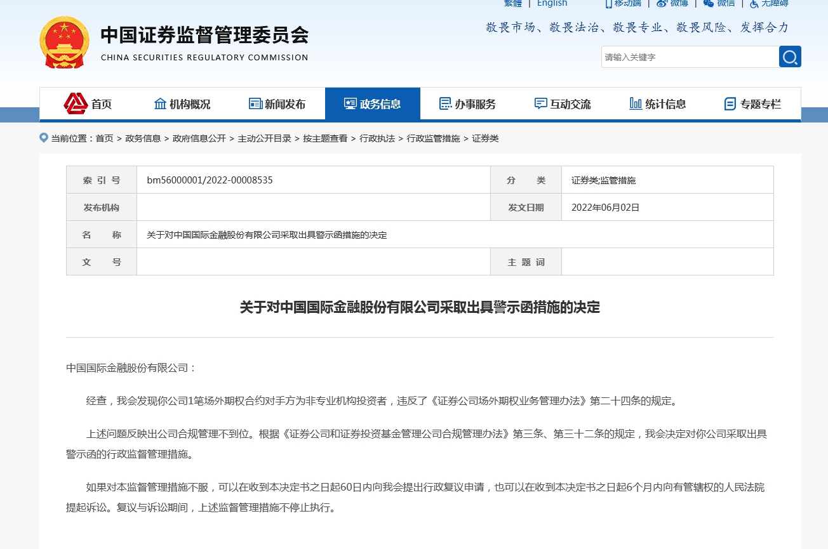Click the document name cell in table
The width and height of the screenshot is (828, 549).
pyautogui.click(x=455, y=235)
